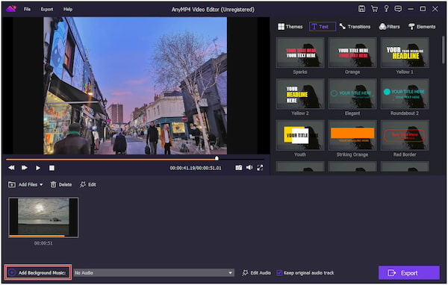
Task: Play the video preview
Action: pyautogui.click(x=38, y=168)
